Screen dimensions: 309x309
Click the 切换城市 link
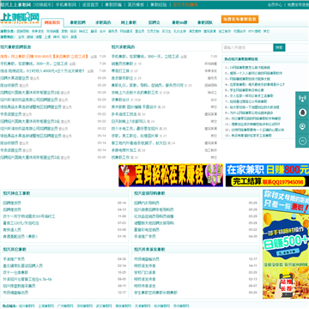coord(42,4)
